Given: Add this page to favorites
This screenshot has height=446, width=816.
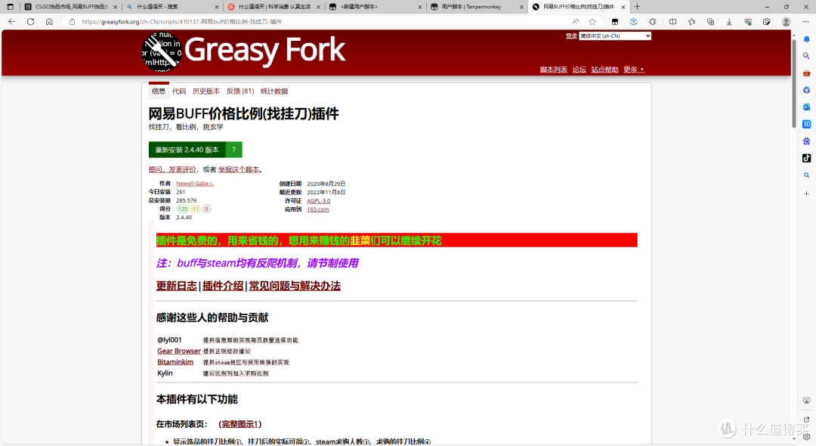Looking at the screenshot, I should (x=592, y=22).
